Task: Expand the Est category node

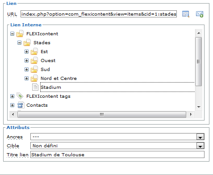Action: (27, 52)
